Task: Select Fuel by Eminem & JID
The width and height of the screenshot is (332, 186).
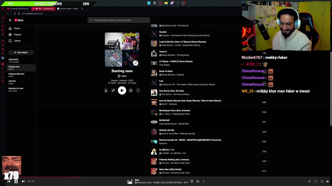Action: pos(161,81)
